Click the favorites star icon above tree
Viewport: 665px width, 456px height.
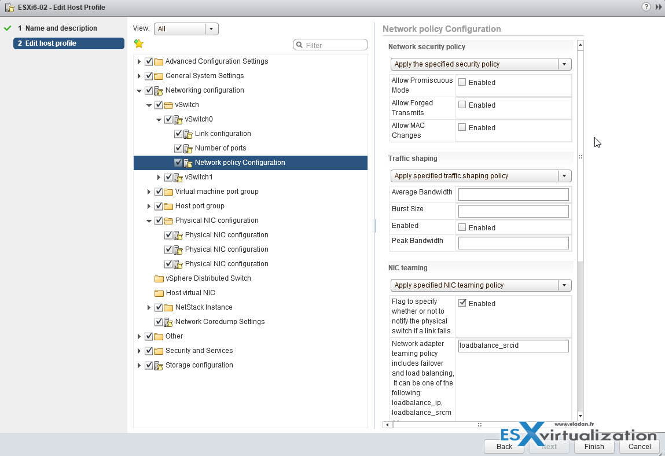[x=139, y=43]
